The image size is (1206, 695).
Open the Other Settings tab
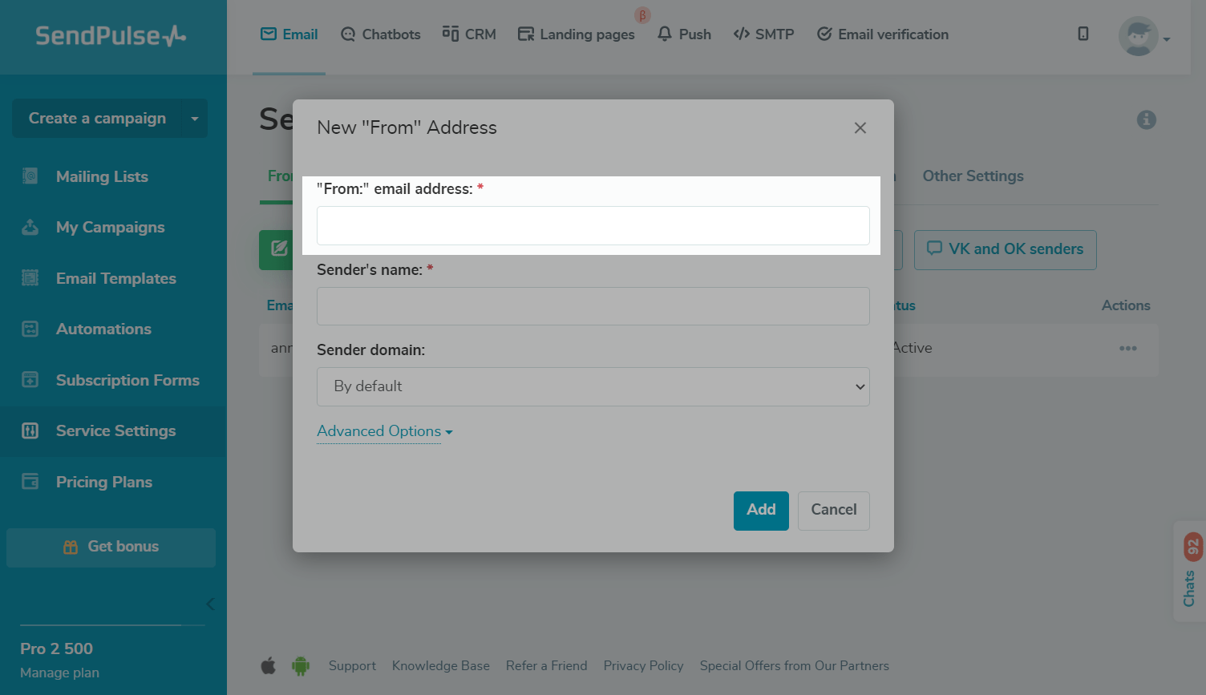[x=972, y=176]
